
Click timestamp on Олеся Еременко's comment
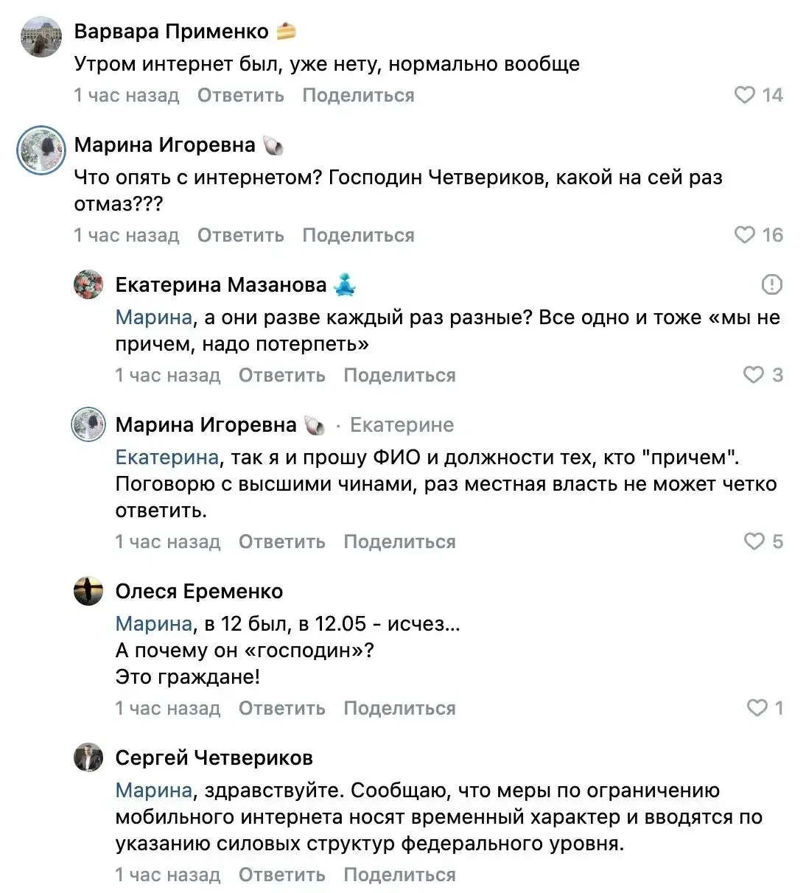pyautogui.click(x=167, y=708)
